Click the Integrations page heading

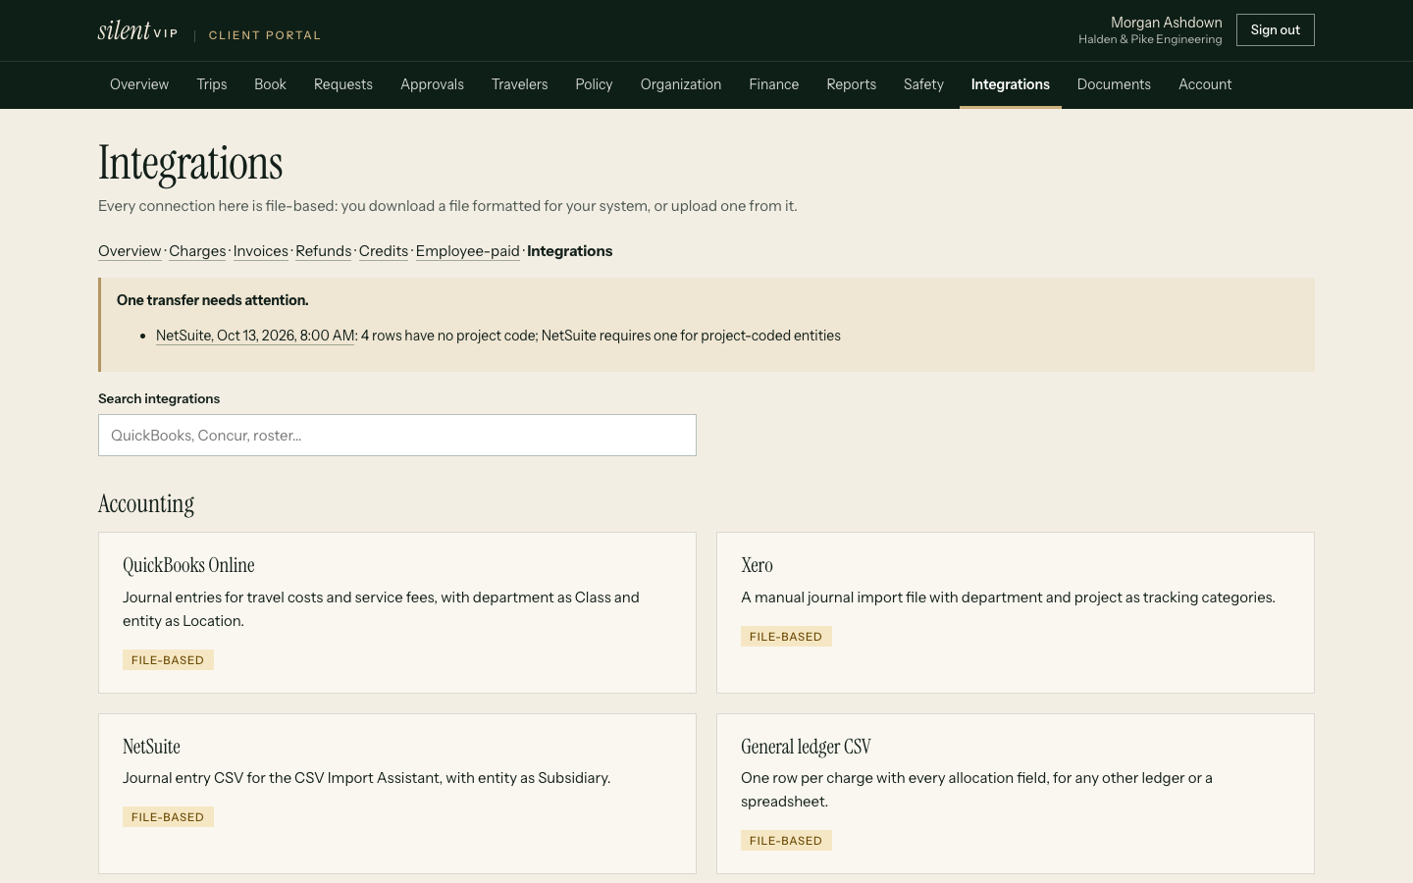190,163
